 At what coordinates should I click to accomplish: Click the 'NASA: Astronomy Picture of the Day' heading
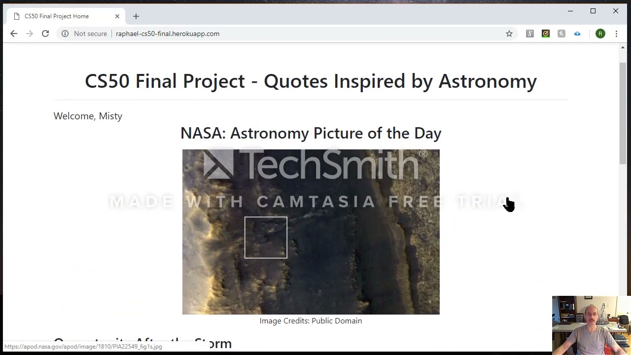coord(311,133)
